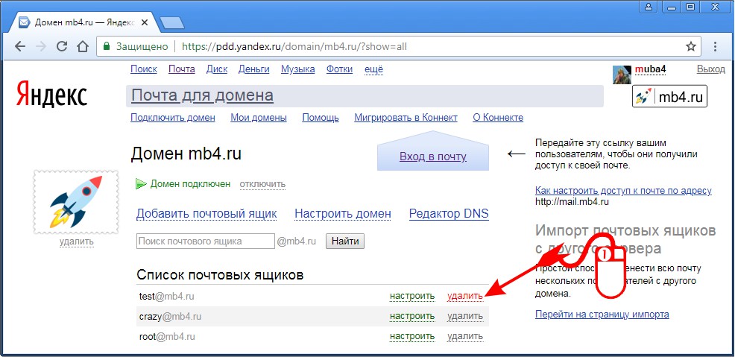Click the http://mail.mb4.ru address text
This screenshot has height=357, width=735.
click(x=572, y=203)
